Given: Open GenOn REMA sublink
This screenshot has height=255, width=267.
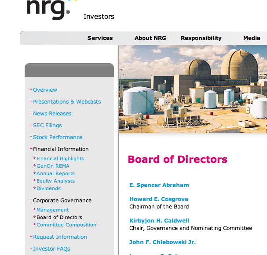Looking at the screenshot, I should (53, 166).
